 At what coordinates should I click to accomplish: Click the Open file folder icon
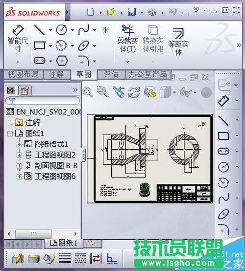pos(111,12)
